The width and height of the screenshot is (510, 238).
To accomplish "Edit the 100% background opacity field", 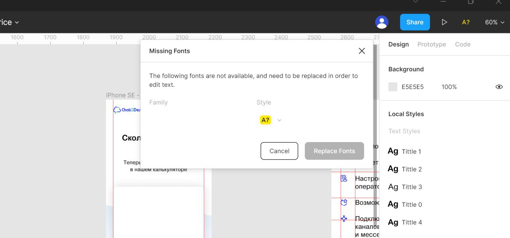I will [449, 87].
